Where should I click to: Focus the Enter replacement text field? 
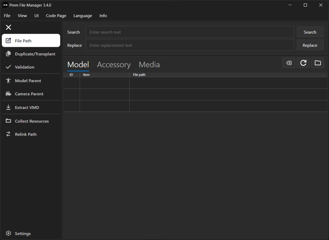(x=190, y=45)
